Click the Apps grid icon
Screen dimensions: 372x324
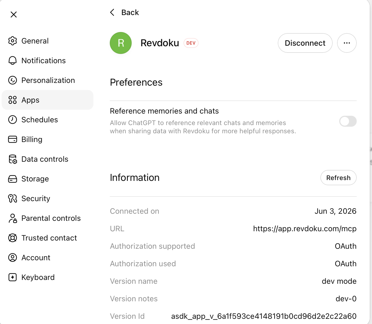[x=13, y=100]
